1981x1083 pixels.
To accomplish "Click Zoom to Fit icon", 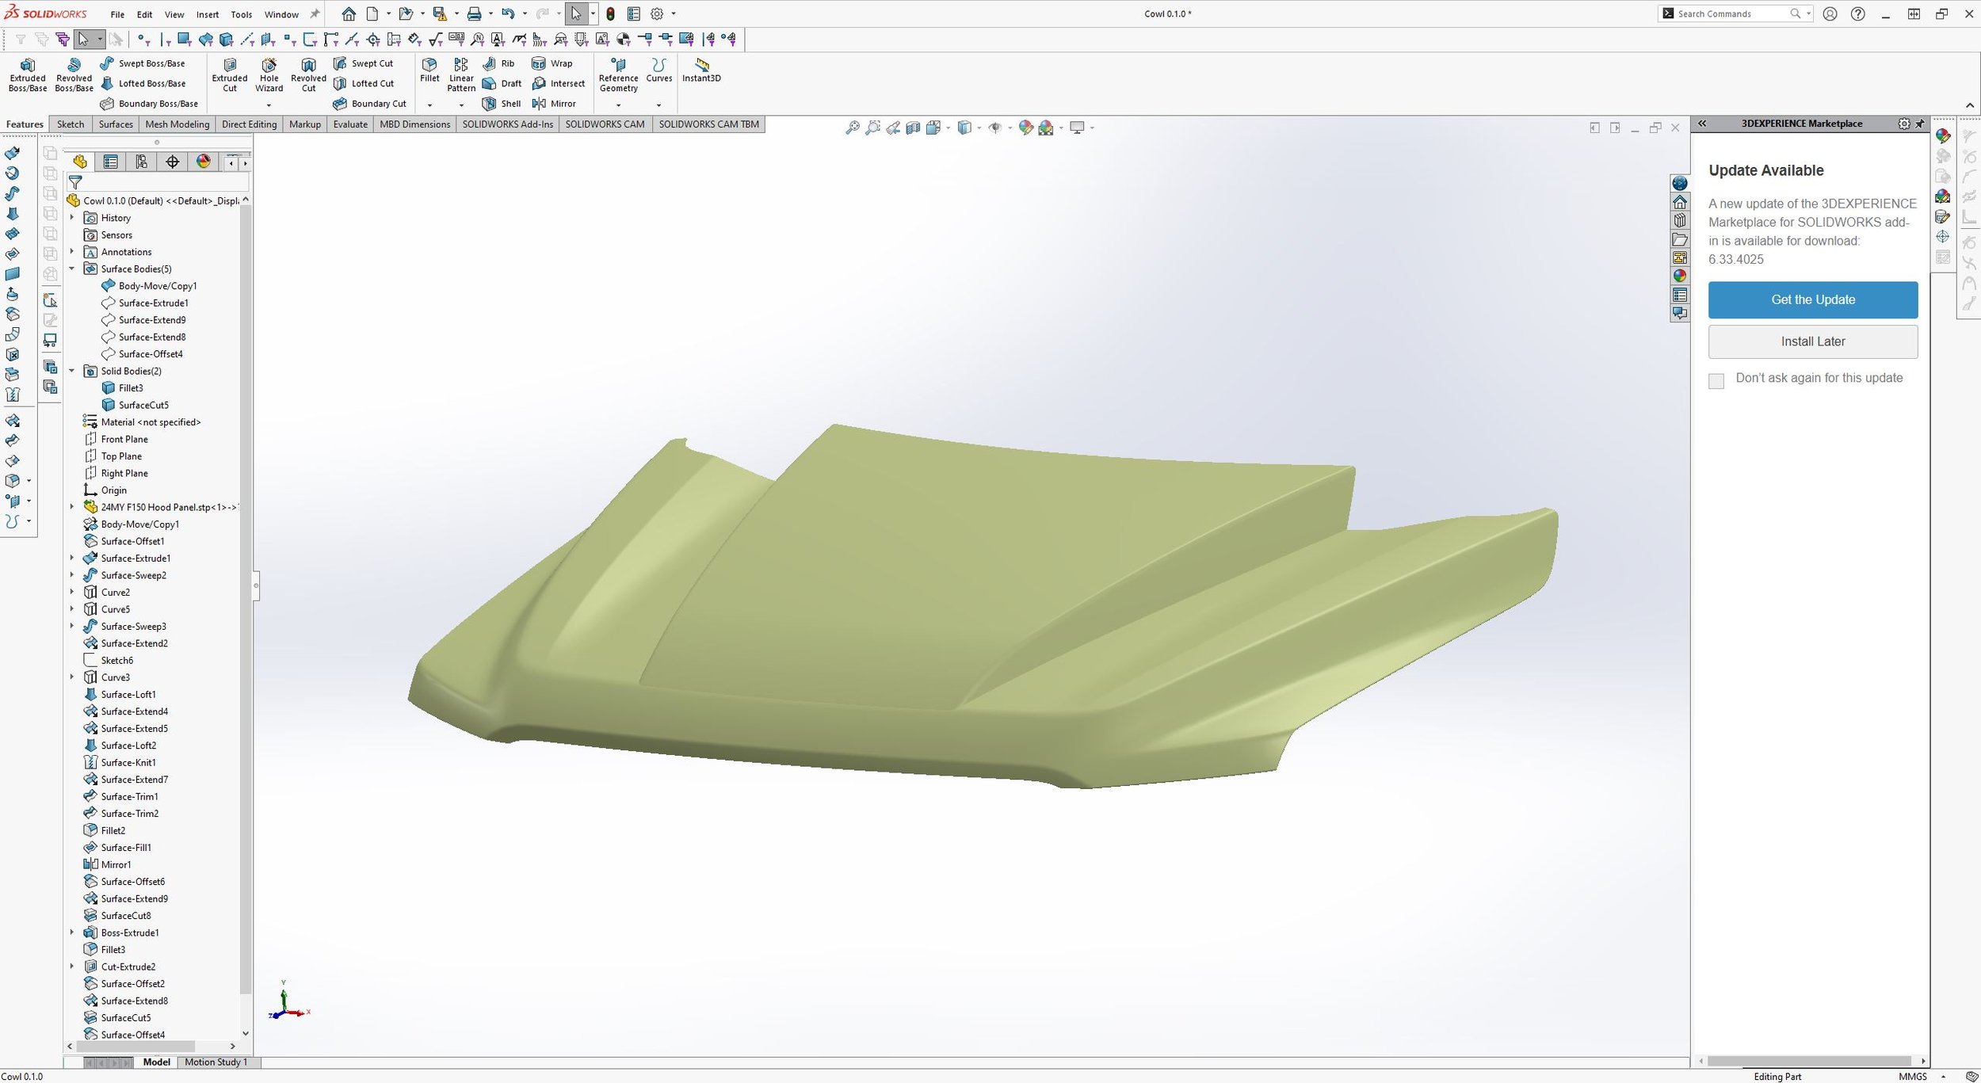I will click(x=852, y=128).
